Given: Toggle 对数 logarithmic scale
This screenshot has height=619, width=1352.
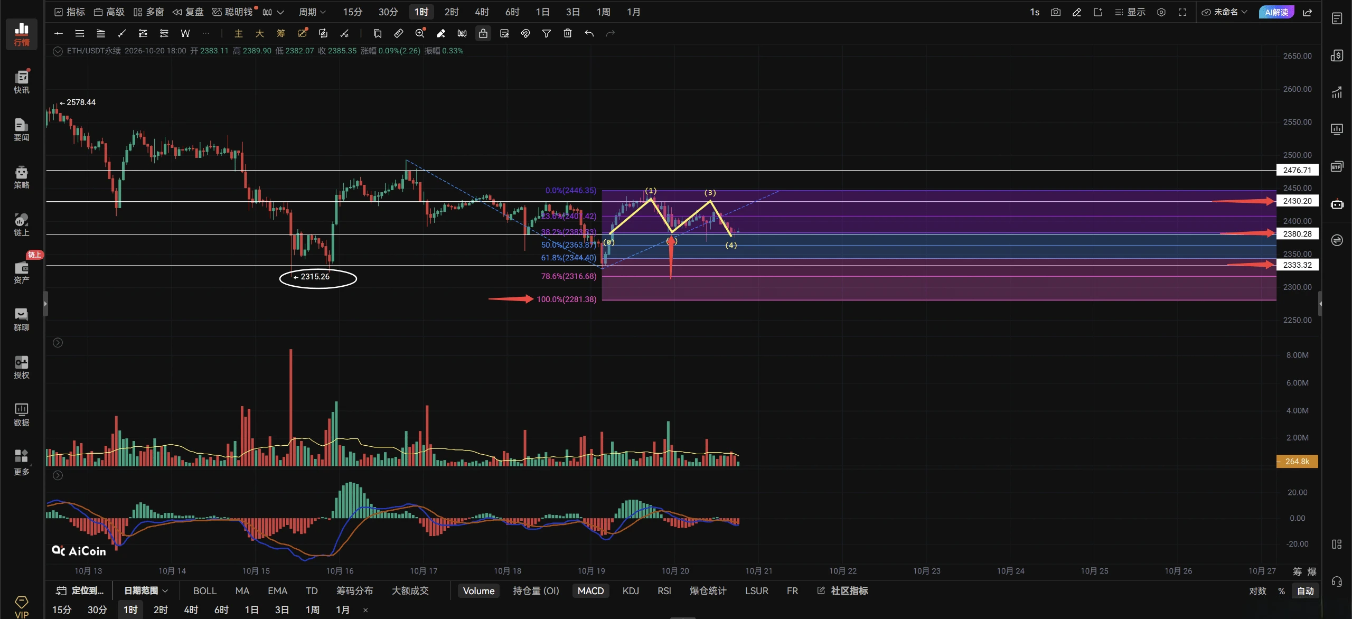Looking at the screenshot, I should tap(1257, 590).
